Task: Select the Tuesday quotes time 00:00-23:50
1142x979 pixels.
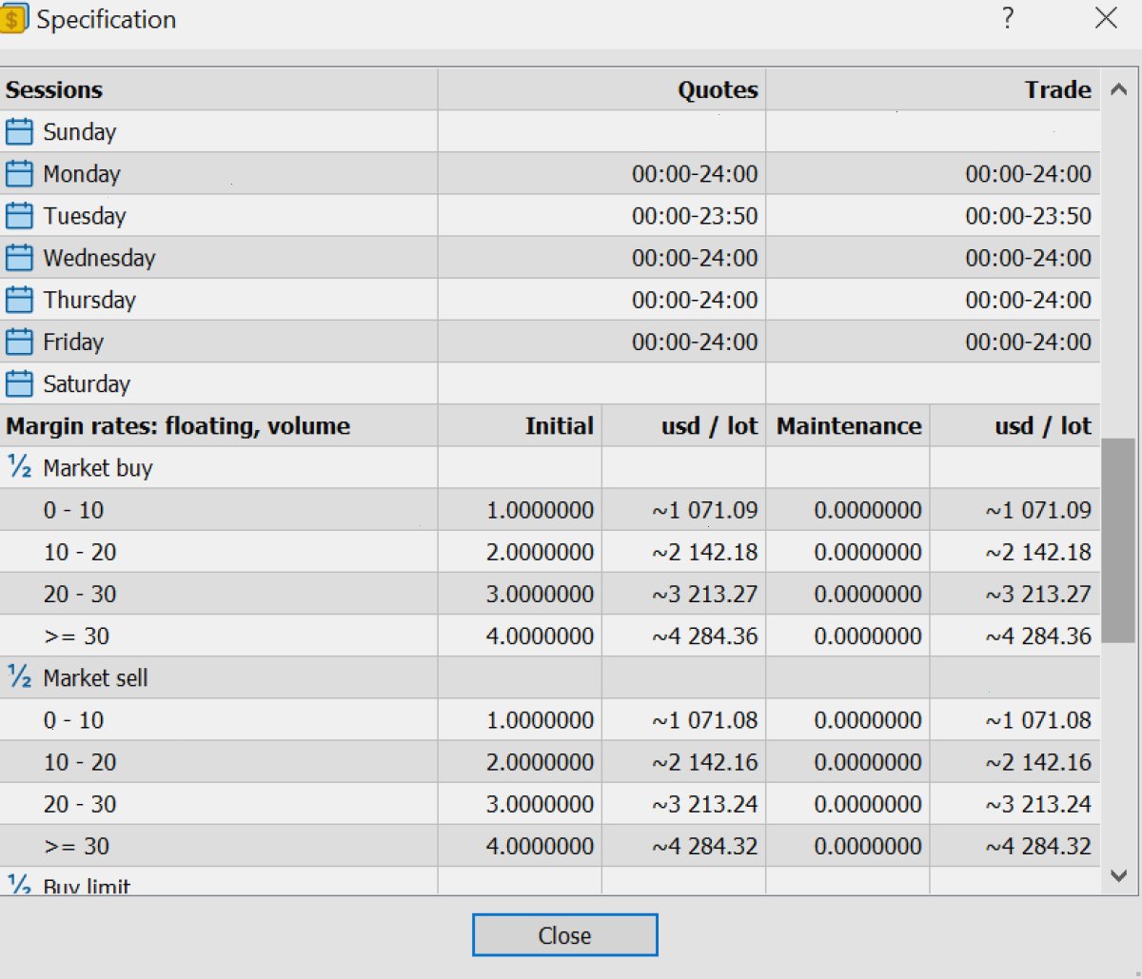Action: pyautogui.click(x=695, y=216)
